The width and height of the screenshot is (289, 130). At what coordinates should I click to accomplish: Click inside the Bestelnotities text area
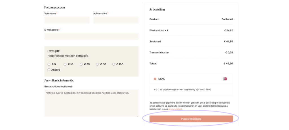pyautogui.click(x=91, y=103)
